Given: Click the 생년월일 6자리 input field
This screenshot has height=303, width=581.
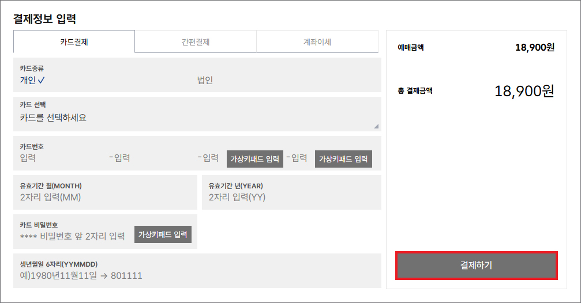Looking at the screenshot, I should (196, 276).
